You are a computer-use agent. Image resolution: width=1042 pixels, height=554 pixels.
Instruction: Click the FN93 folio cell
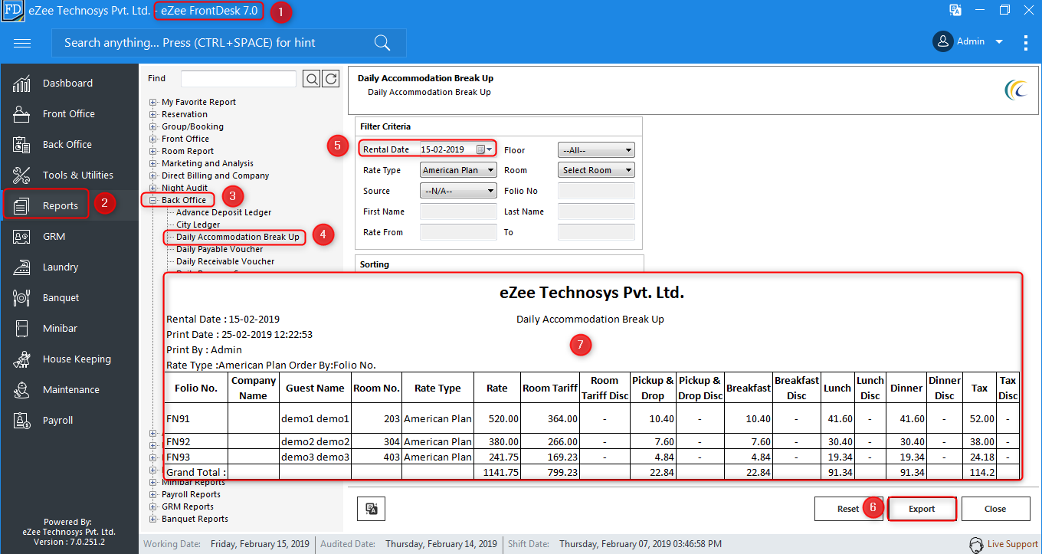197,457
